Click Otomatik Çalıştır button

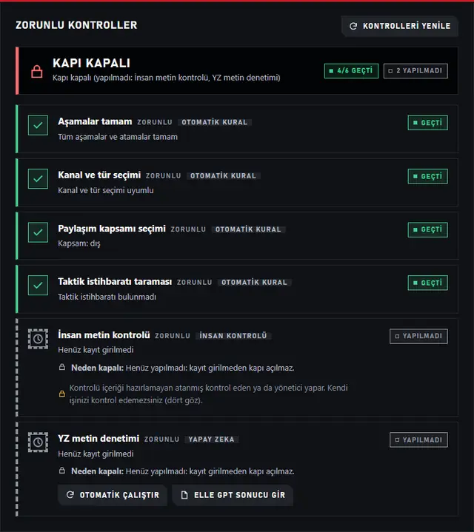[x=113, y=495]
